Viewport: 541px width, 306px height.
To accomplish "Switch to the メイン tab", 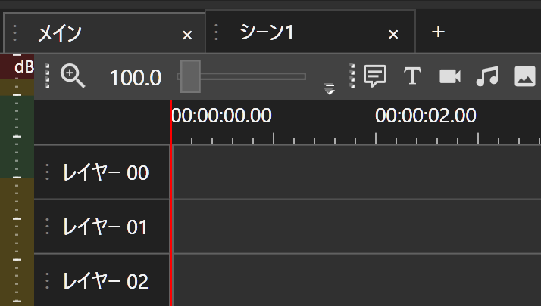I will 61,33.
